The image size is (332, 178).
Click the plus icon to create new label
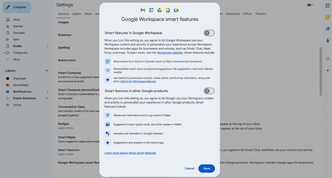point(47,71)
